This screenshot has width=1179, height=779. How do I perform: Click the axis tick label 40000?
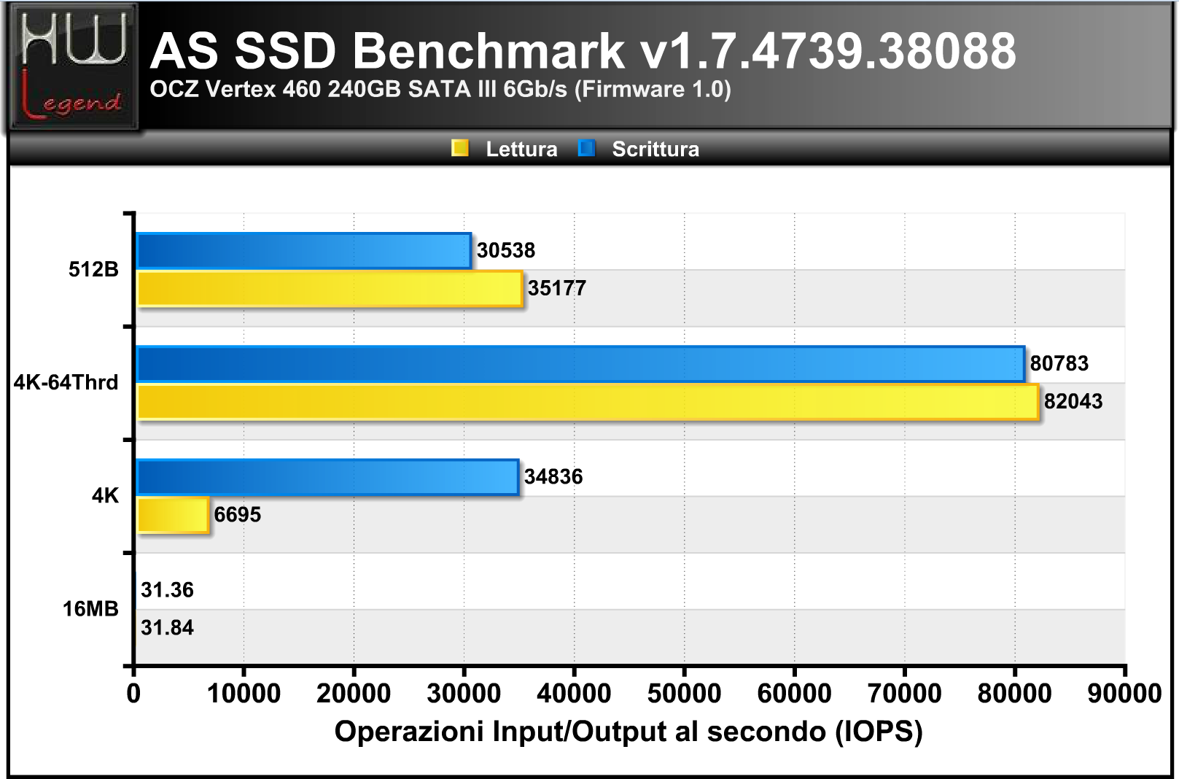(x=574, y=693)
